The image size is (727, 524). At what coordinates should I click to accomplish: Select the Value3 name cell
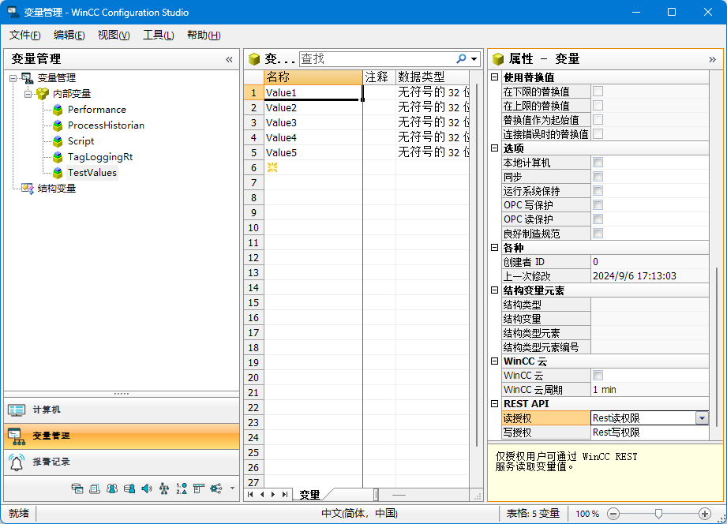click(313, 123)
